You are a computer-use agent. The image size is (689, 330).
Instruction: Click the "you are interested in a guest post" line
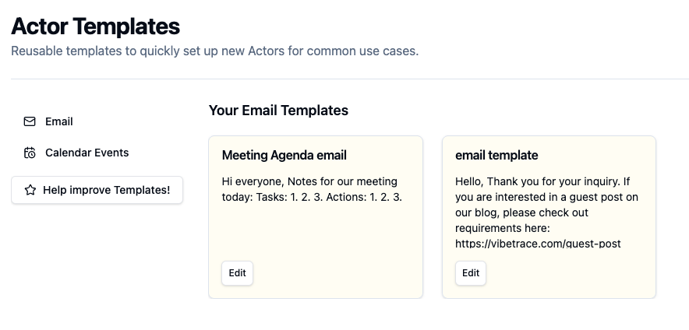click(x=546, y=197)
